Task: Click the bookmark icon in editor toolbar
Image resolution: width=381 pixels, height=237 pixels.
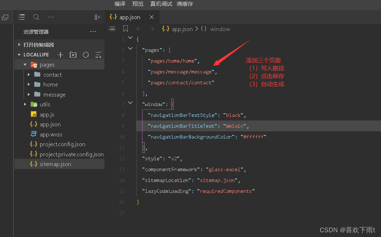Action: (x=126, y=29)
